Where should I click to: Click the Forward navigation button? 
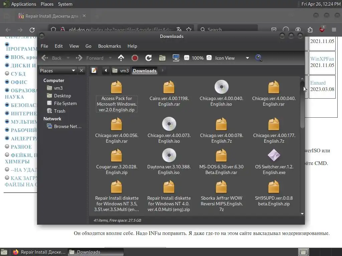[x=90, y=58]
